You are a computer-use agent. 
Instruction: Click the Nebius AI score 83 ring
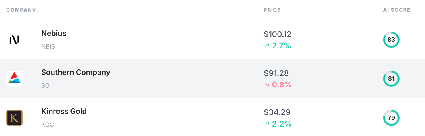click(391, 40)
